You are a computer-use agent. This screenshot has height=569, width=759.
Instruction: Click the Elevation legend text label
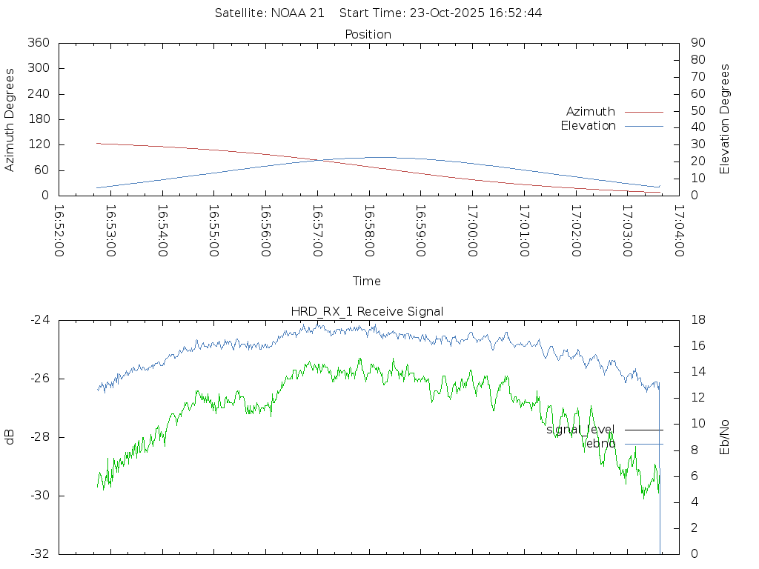588,126
